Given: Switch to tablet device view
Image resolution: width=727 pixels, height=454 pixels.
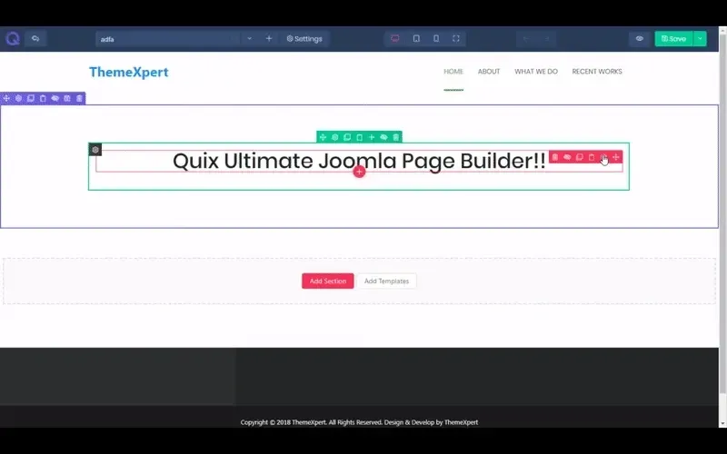Looking at the screenshot, I should click(x=416, y=38).
